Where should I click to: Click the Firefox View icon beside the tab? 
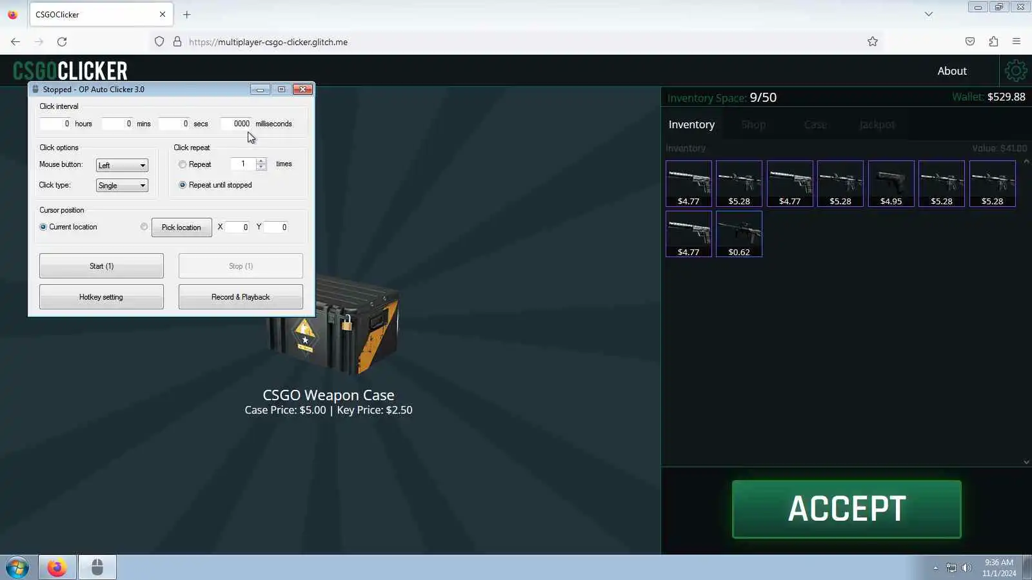[12, 14]
